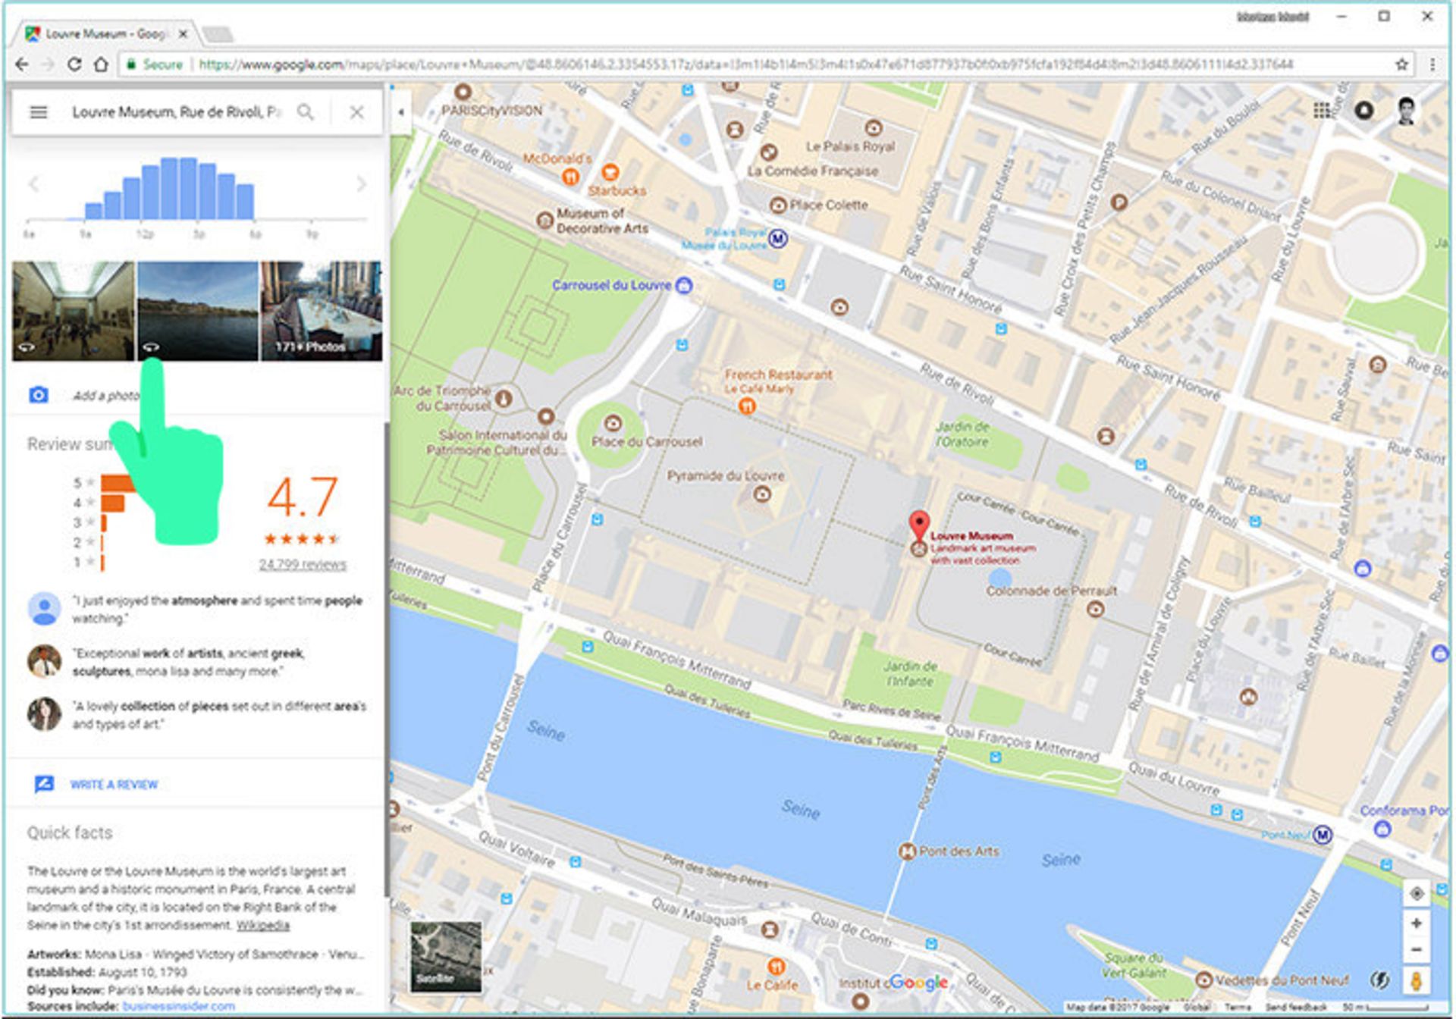The width and height of the screenshot is (1456, 1019).
Task: Open the Chrome three-dot menu
Action: [1432, 64]
